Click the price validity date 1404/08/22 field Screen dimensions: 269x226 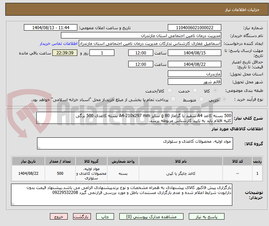[195, 64]
